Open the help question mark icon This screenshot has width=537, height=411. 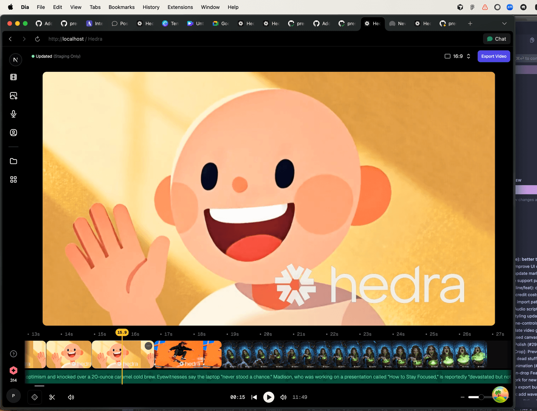(x=13, y=354)
